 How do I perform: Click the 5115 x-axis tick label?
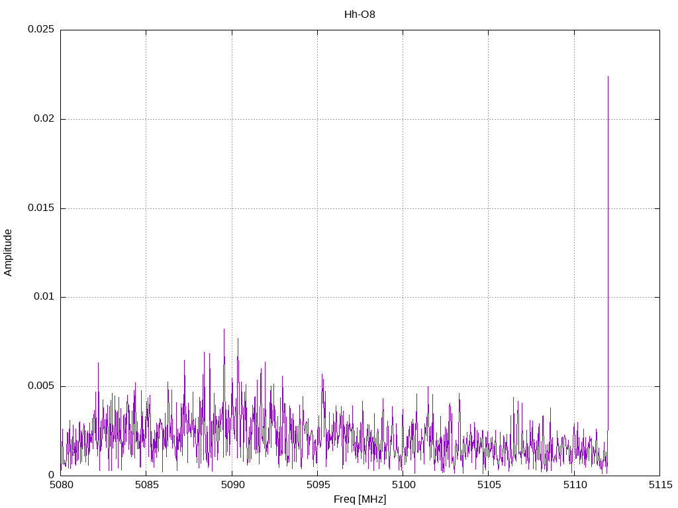(659, 485)
